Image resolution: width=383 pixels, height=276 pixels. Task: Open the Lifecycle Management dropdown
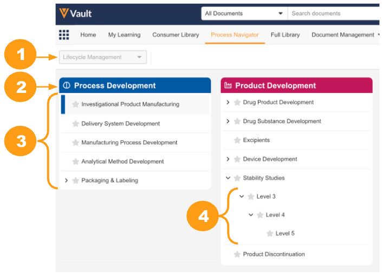[102, 57]
